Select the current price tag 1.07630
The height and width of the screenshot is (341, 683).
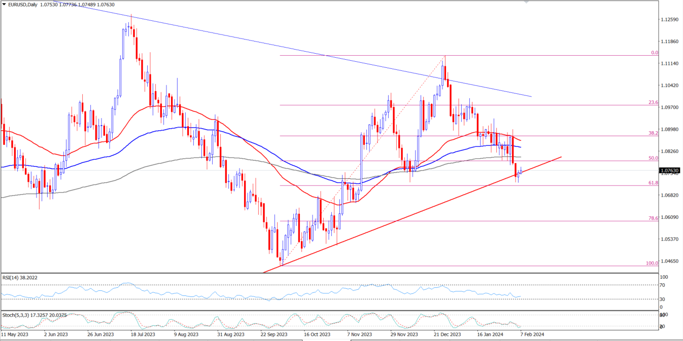(668, 171)
